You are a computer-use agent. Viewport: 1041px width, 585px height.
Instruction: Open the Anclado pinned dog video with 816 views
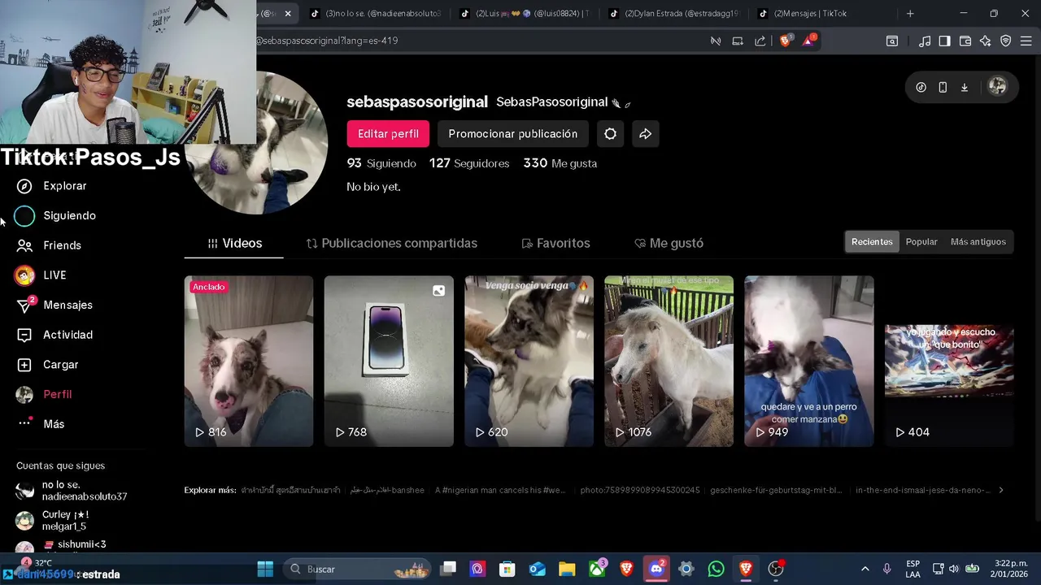pyautogui.click(x=249, y=362)
